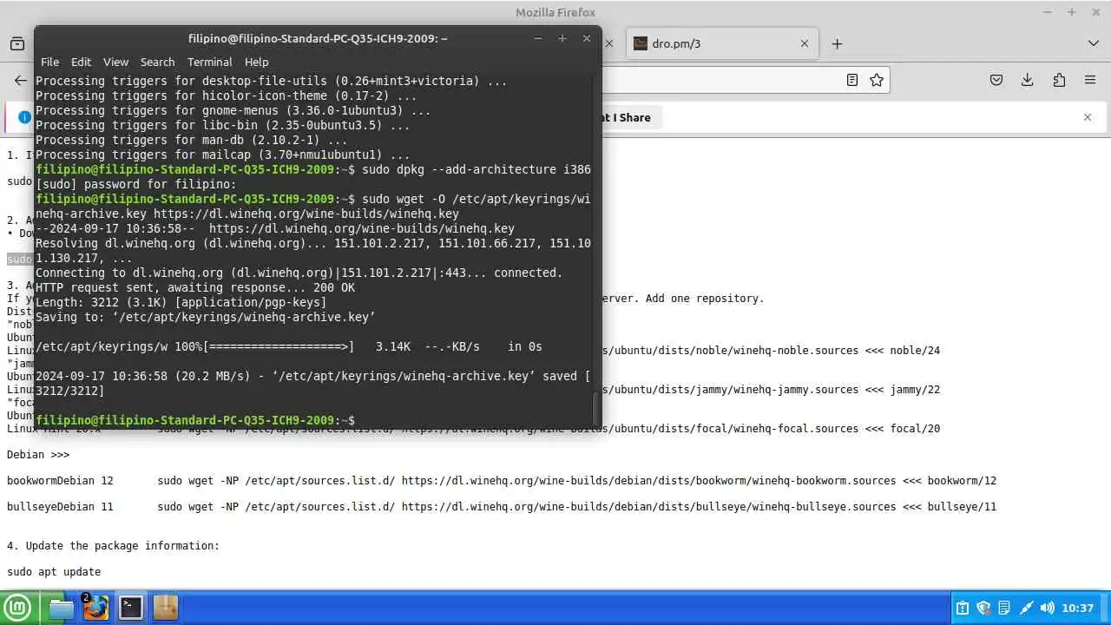
Task: Bookmark this page with the star icon
Action: click(877, 80)
